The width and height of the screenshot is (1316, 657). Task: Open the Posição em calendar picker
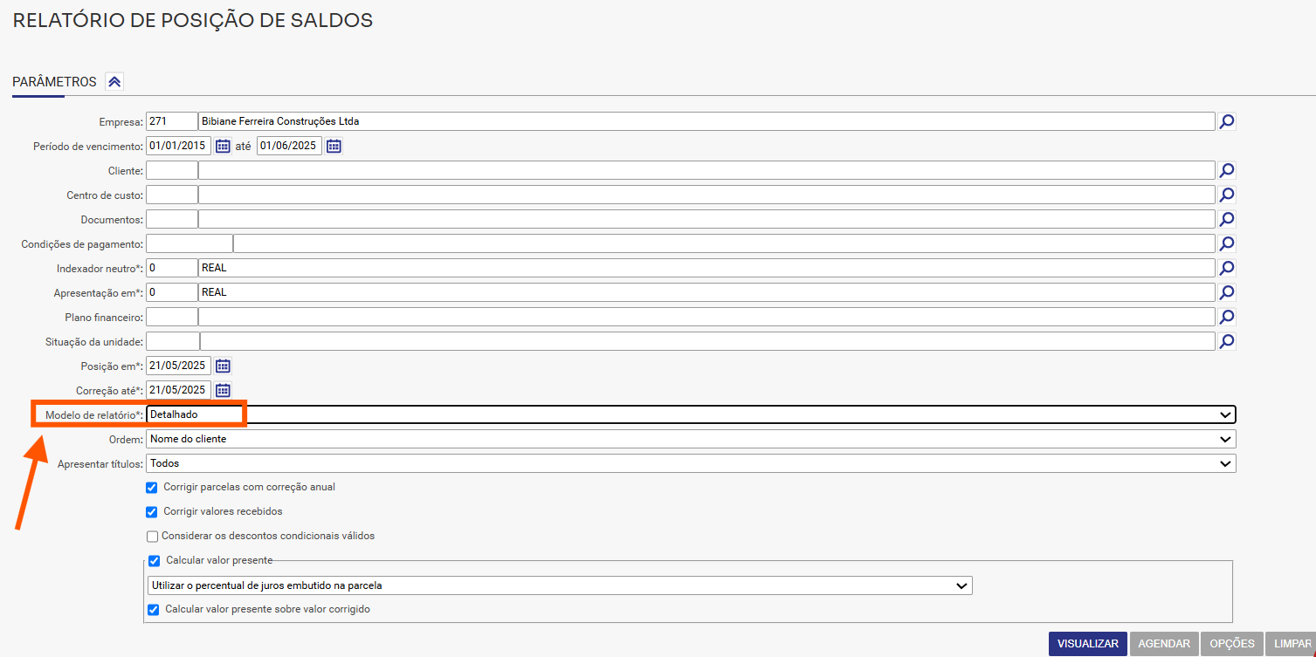[x=223, y=366]
